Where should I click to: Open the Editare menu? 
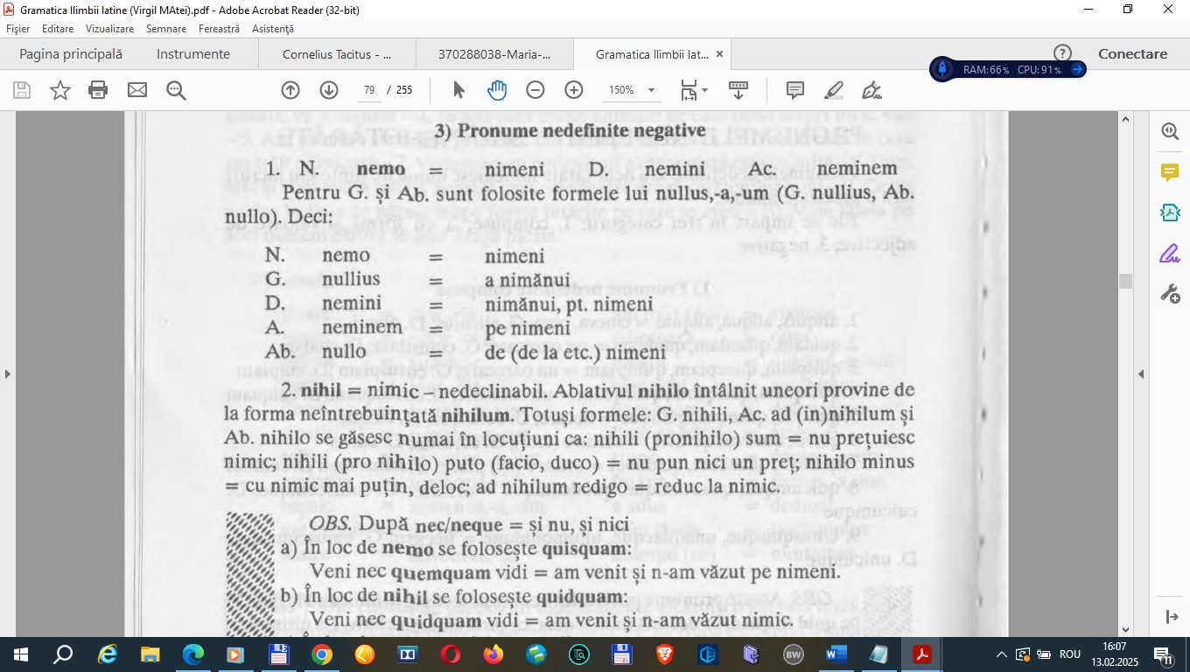(x=58, y=29)
